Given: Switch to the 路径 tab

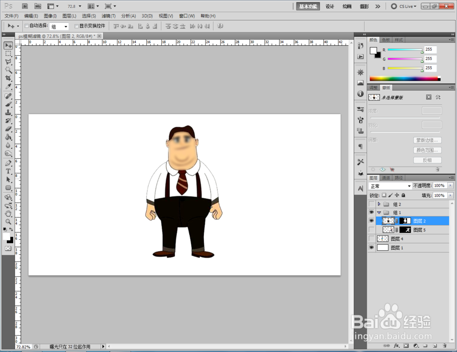Looking at the screenshot, I should [x=399, y=178].
